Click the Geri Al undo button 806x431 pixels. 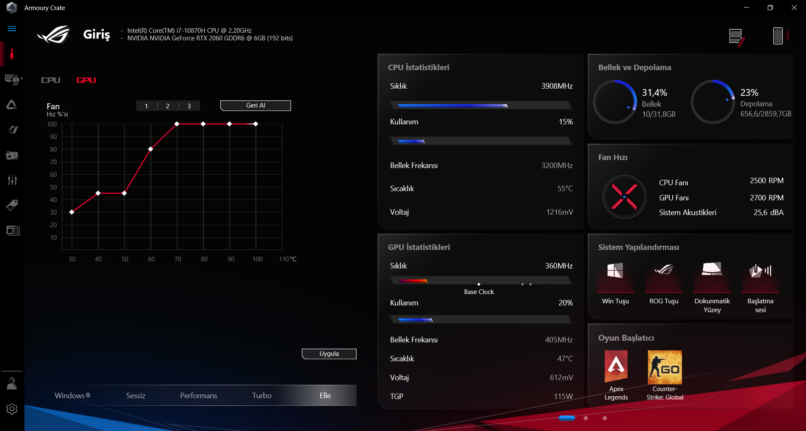(256, 105)
